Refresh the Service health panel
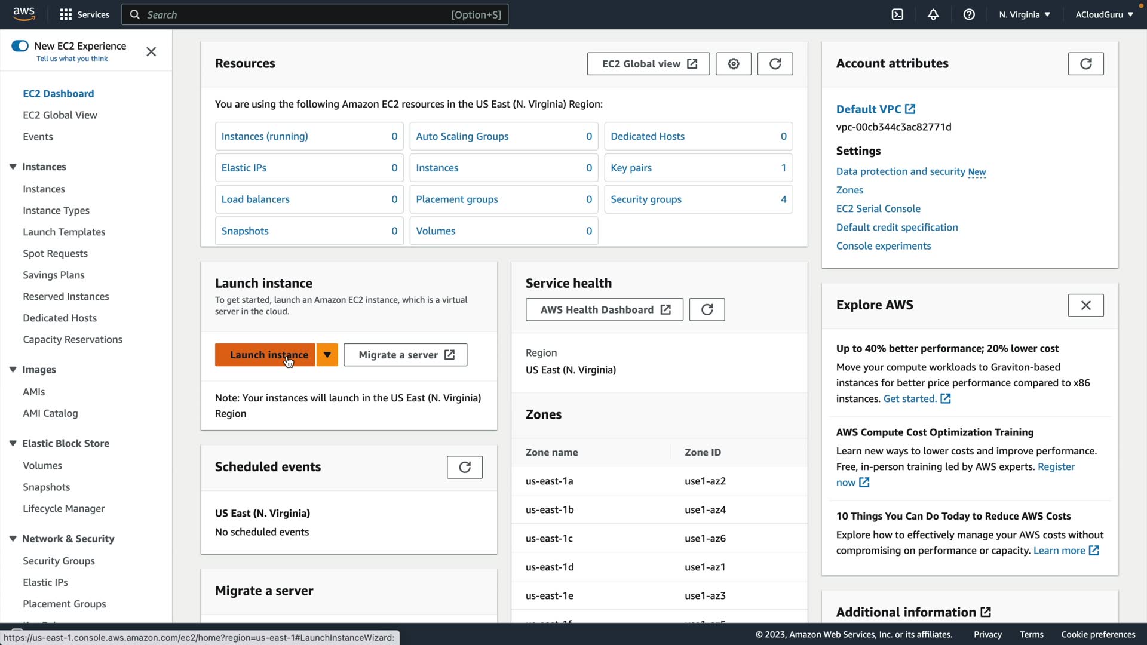The width and height of the screenshot is (1147, 645). tap(707, 309)
